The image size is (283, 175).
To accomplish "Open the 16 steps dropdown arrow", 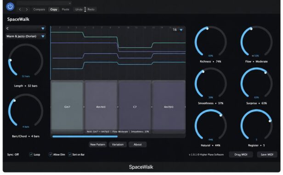I will pyautogui.click(x=181, y=29).
